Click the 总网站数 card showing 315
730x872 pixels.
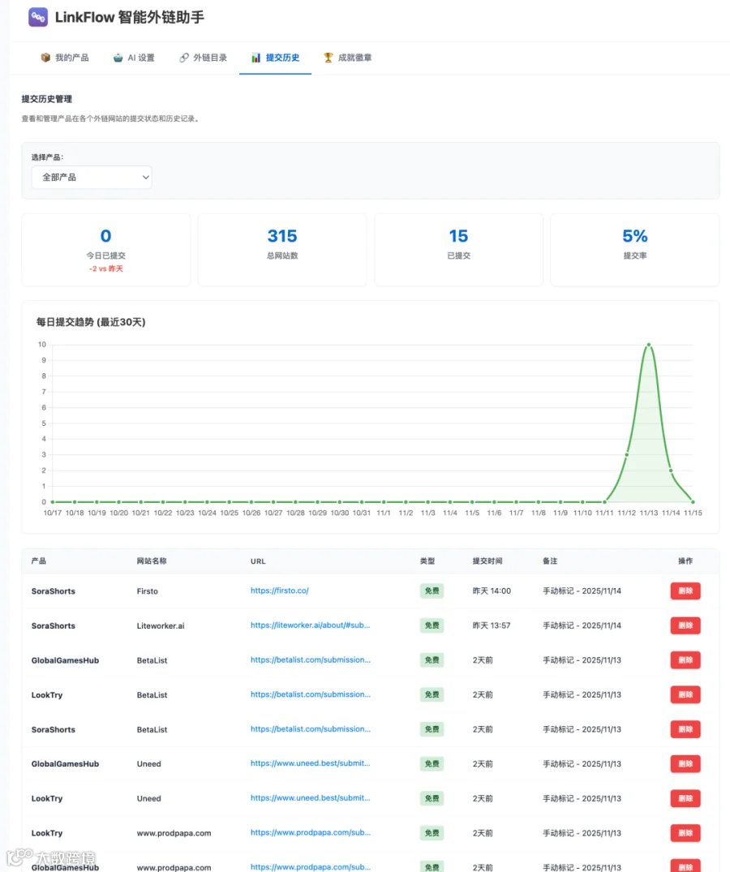[x=282, y=251]
